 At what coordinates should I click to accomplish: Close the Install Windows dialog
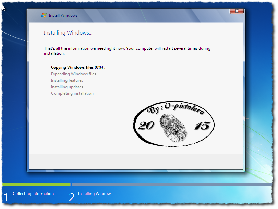237,11
